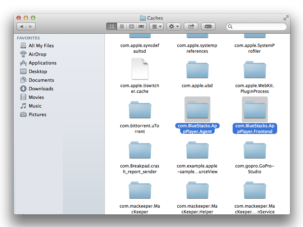Close the Caches window with red button
This screenshot has height=227, width=303.
[x=19, y=18]
